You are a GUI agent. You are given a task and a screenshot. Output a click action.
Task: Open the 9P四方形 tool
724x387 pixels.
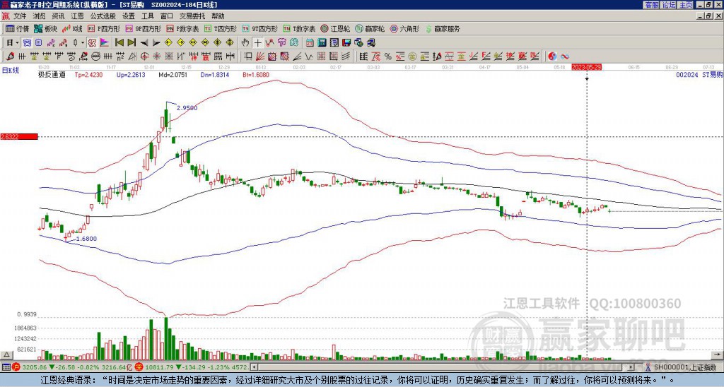[x=143, y=28]
